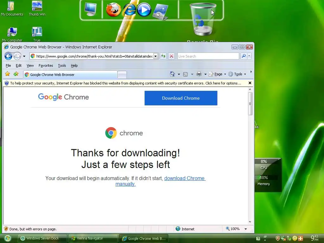Expand the Home button dropdown arrow
The image size is (324, 243).
[x=179, y=74]
